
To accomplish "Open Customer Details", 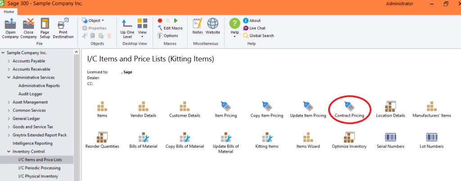I will point(185,110).
